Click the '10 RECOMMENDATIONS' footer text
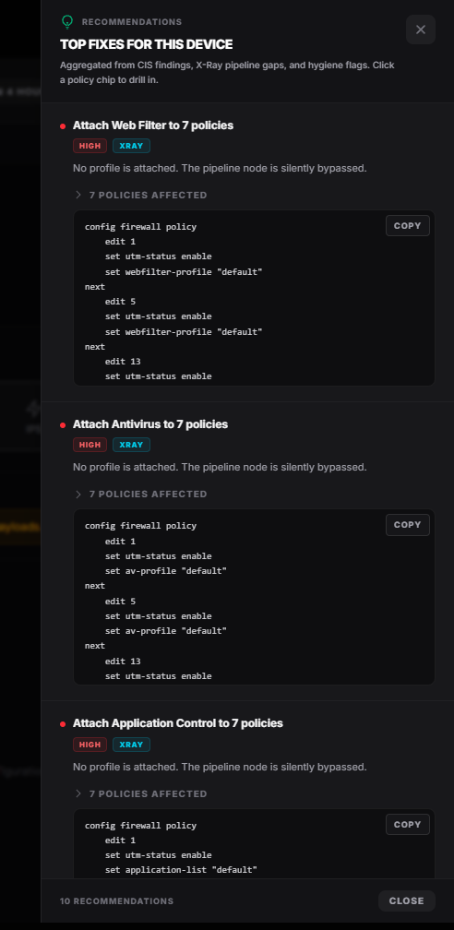 (x=117, y=900)
